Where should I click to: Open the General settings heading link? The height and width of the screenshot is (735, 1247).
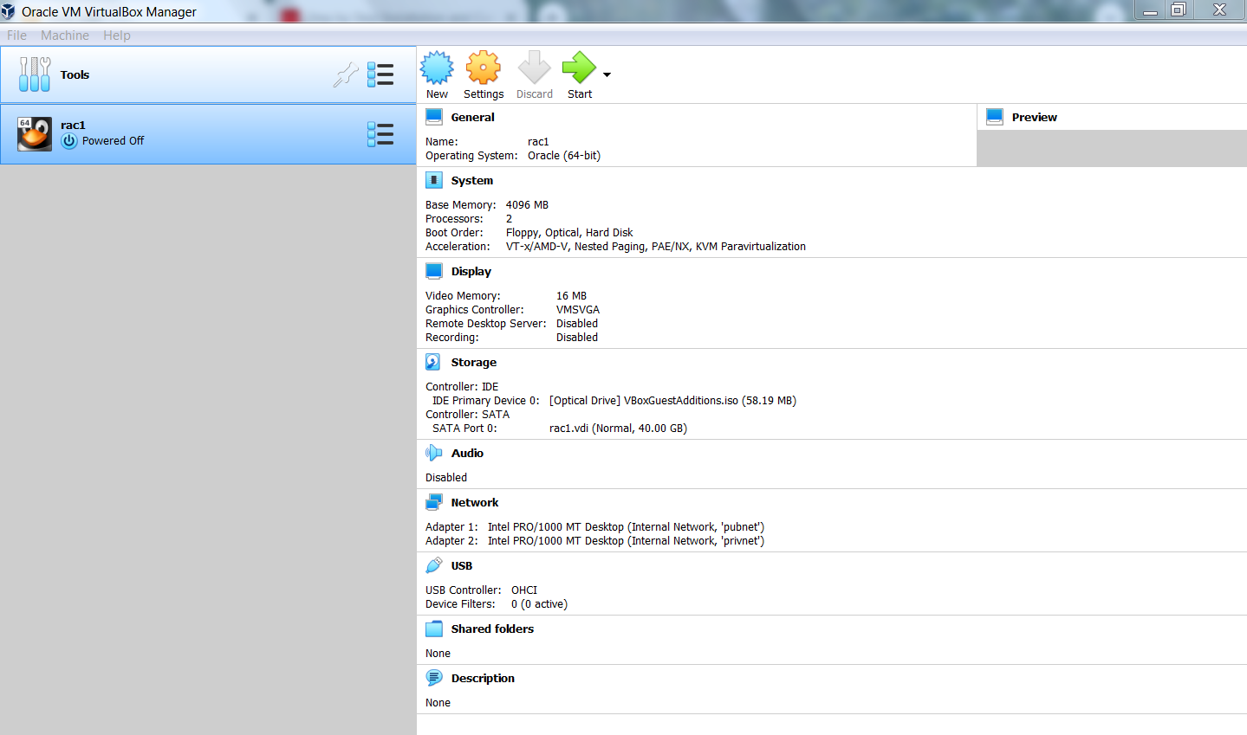(x=472, y=117)
